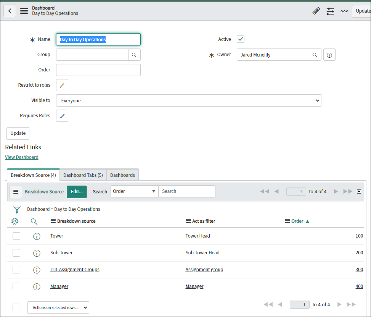Screen dimensions: 371x317
Task: Click the green Edit... button
Action: pyautogui.click(x=77, y=192)
